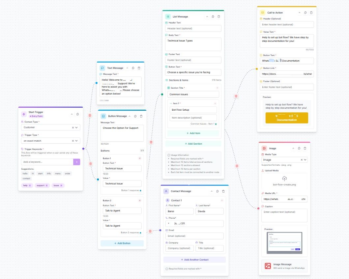349x279 pixels.
Task: Open the Contact Type dropdown
Action: pyautogui.click(x=76, y=127)
